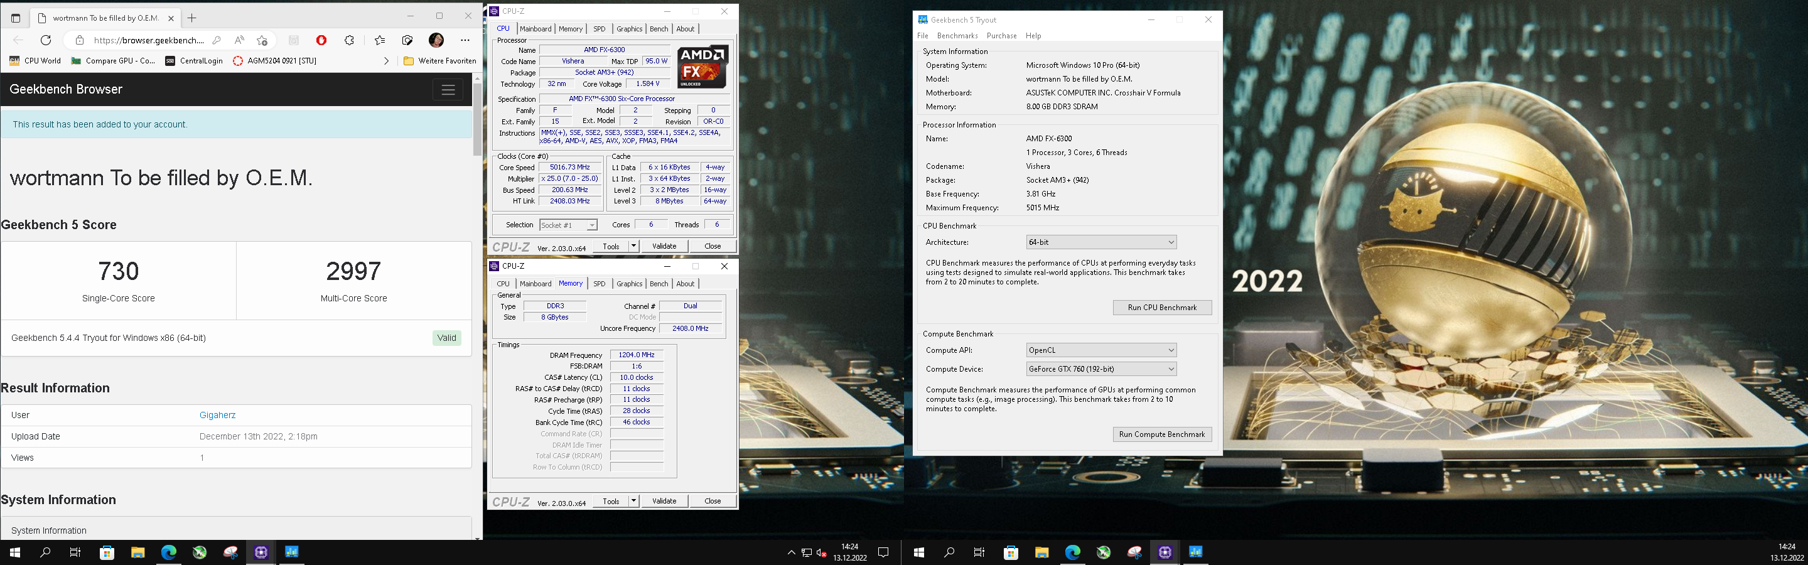This screenshot has height=565, width=1808.
Task: Open About tab in CPU-Z CPU window
Action: 685,29
